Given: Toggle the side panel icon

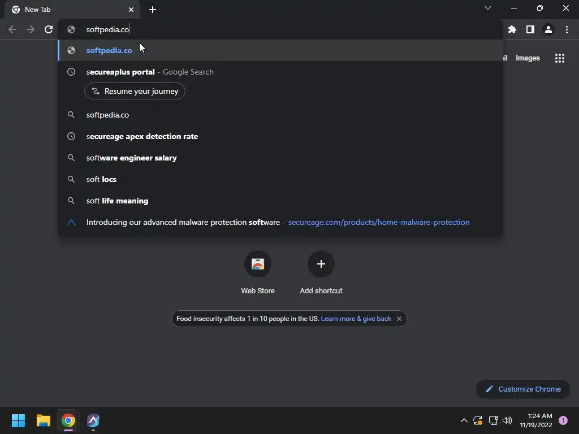Looking at the screenshot, I should click(x=530, y=29).
